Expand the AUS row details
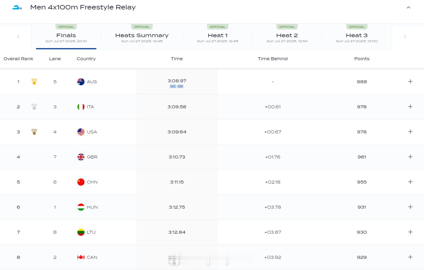The width and height of the screenshot is (424, 270). point(410,81)
